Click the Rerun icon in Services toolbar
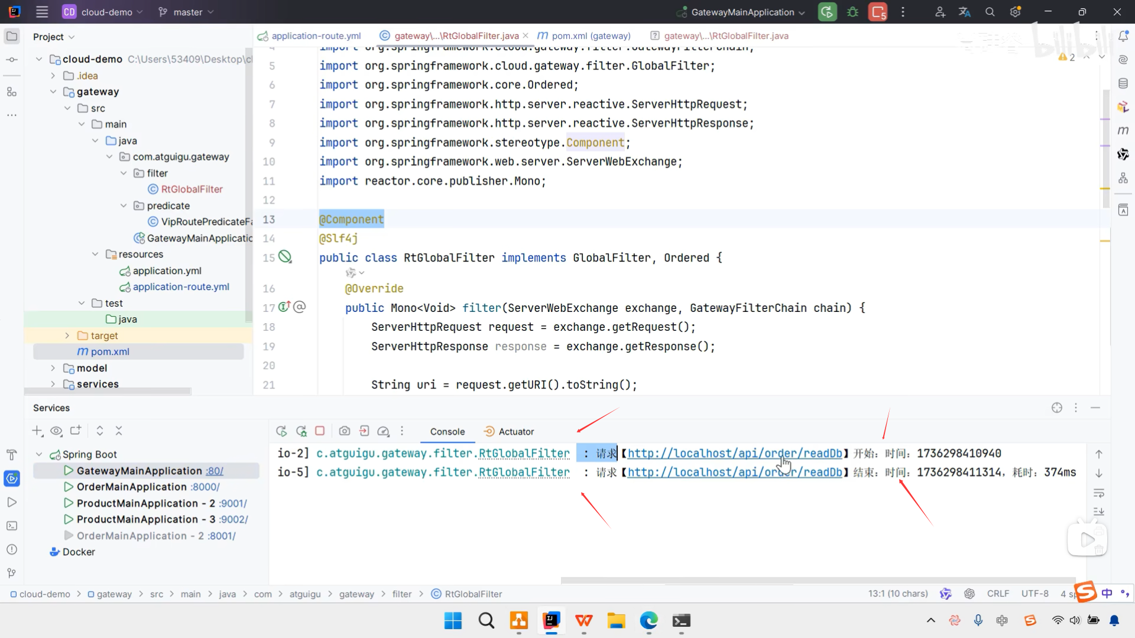The image size is (1135, 638). (281, 431)
